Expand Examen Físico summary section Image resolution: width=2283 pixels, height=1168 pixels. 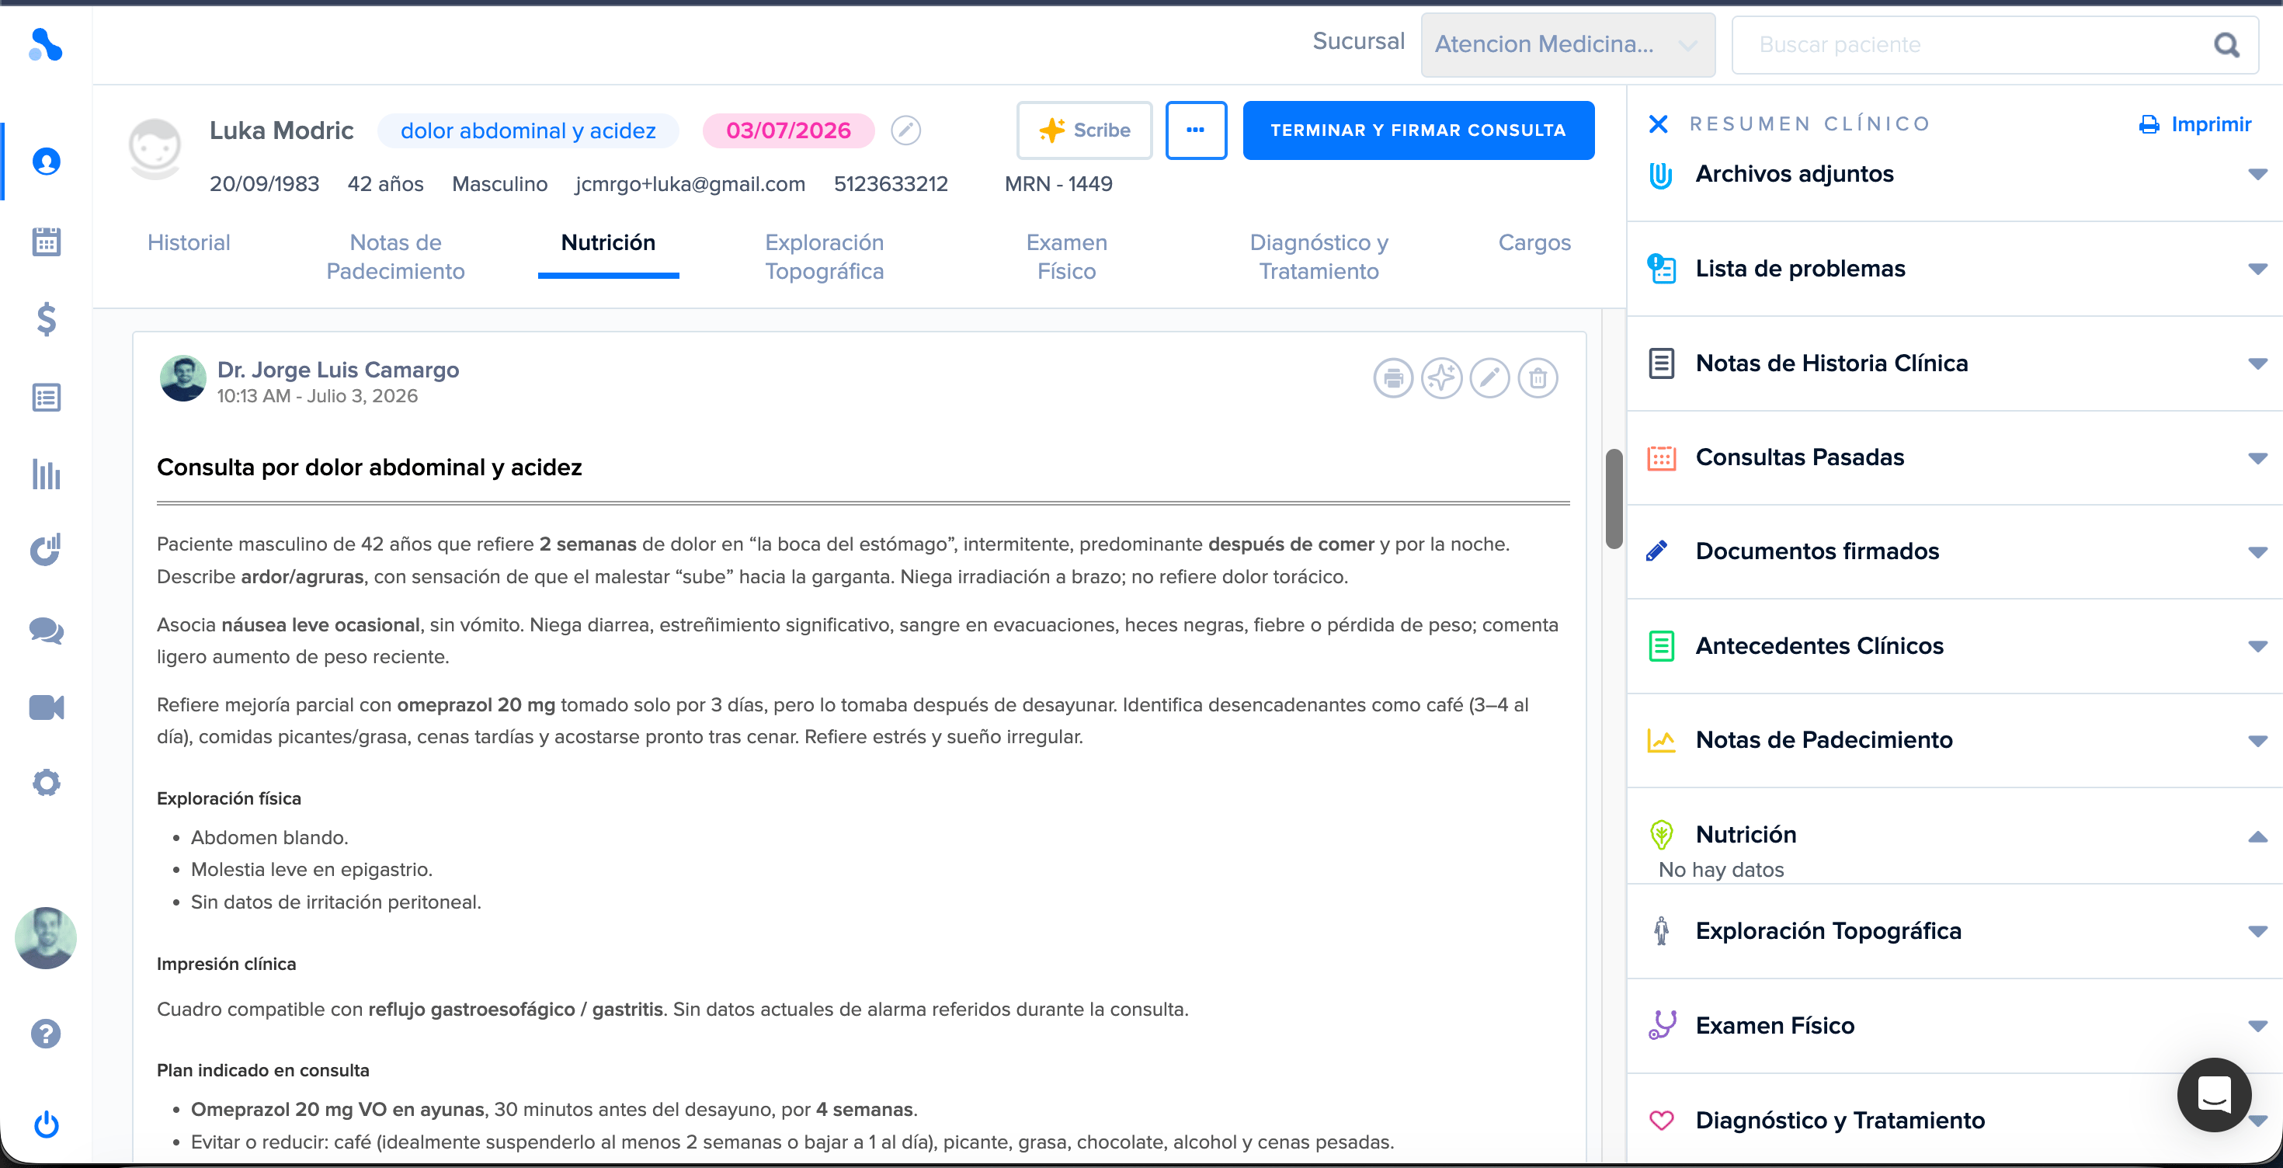click(2257, 1026)
